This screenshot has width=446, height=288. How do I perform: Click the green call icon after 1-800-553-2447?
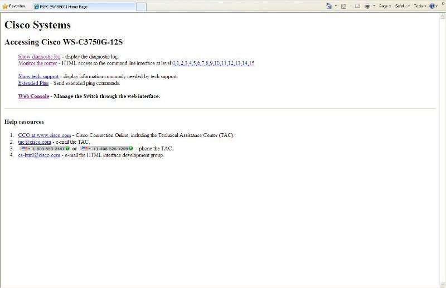click(67, 148)
